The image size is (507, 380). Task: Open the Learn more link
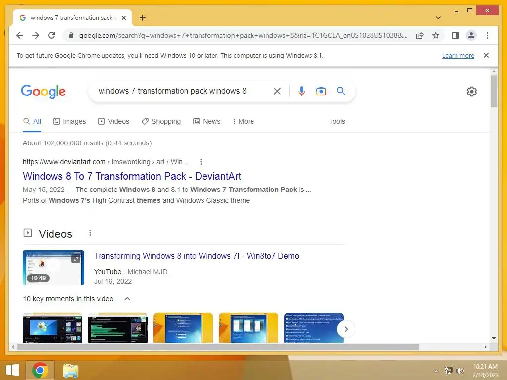pos(458,55)
